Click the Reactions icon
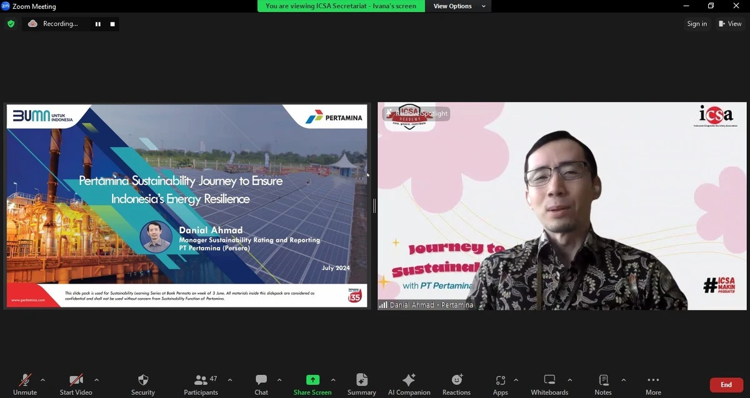 click(456, 382)
